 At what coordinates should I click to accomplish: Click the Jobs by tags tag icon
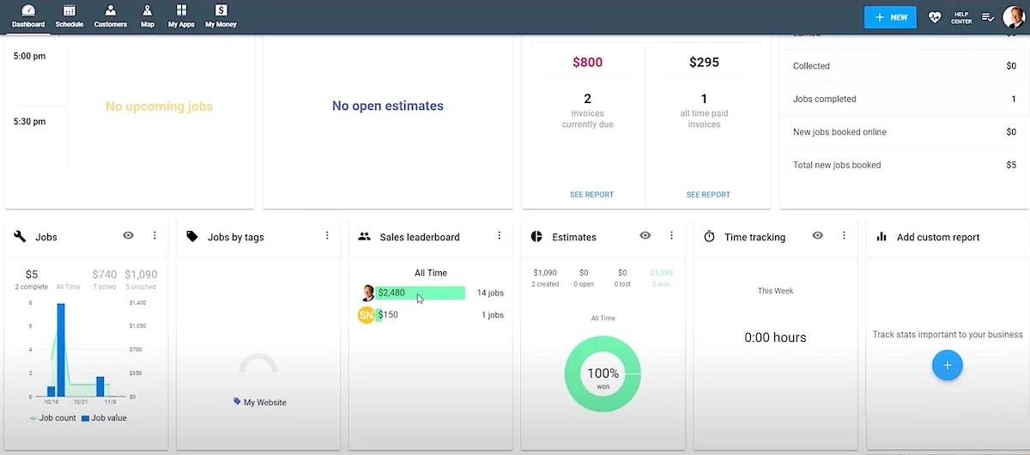(192, 236)
